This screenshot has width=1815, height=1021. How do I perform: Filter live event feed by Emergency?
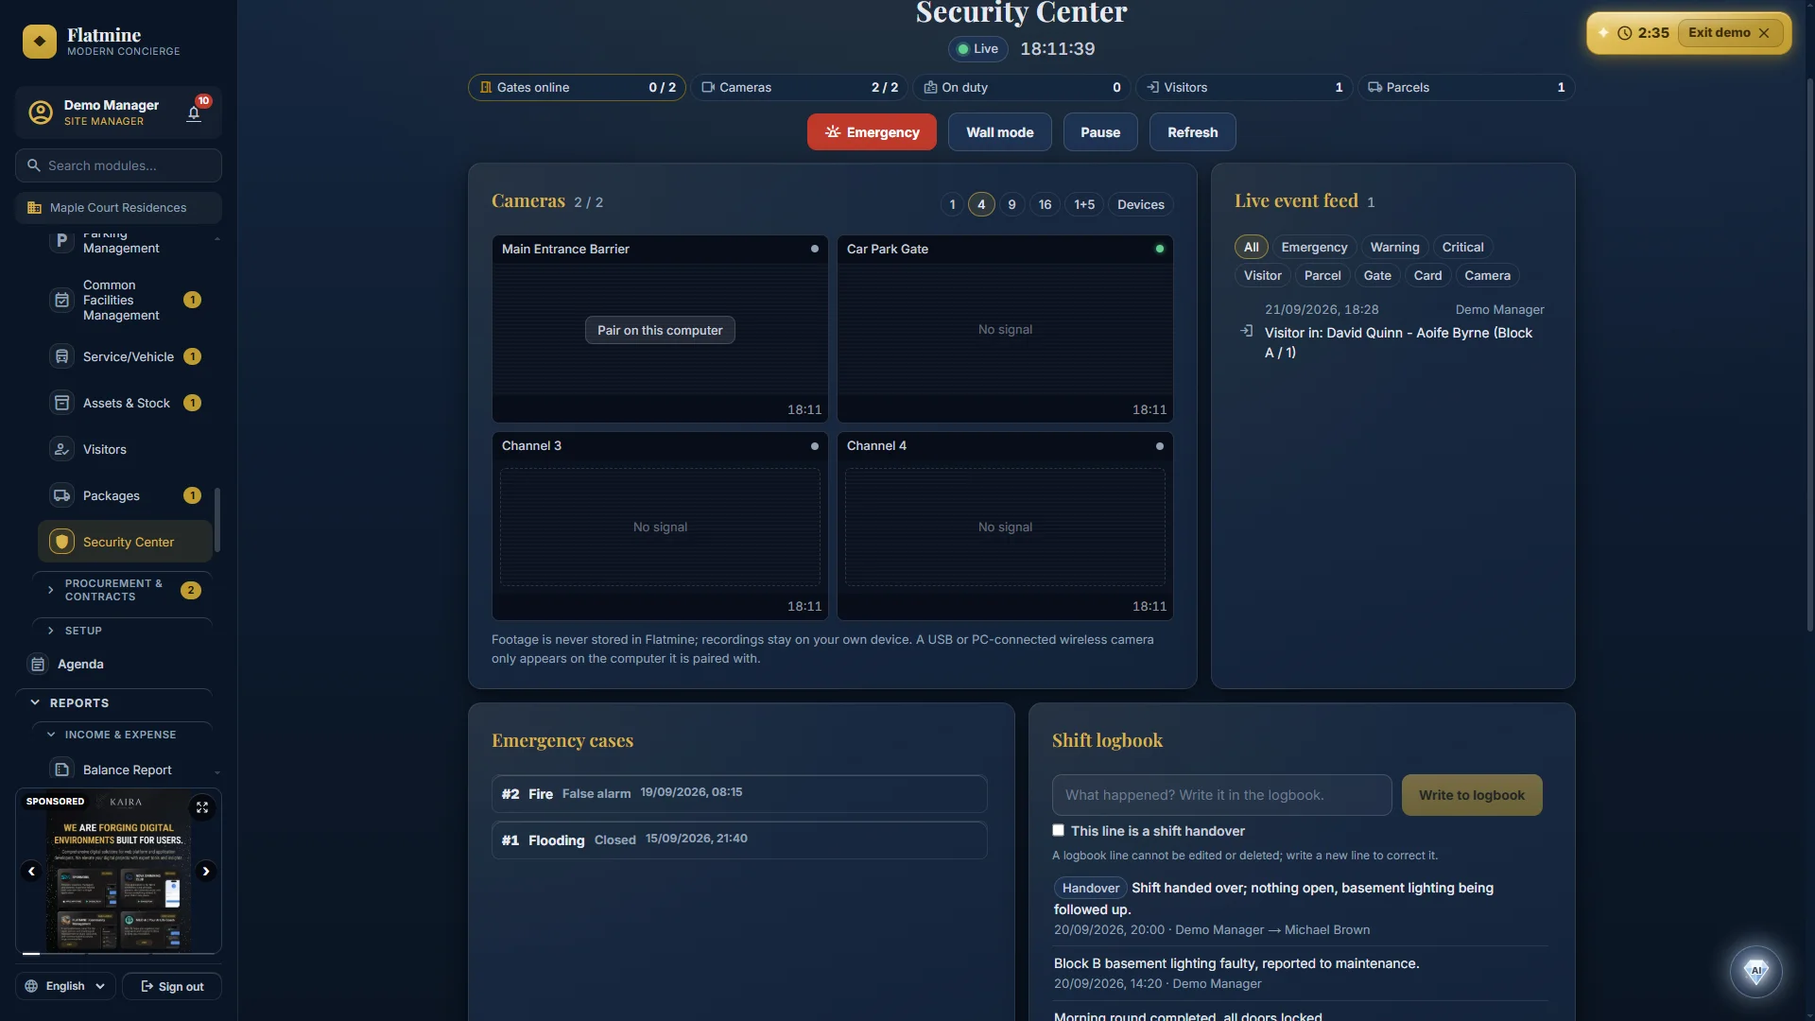coord(1314,247)
